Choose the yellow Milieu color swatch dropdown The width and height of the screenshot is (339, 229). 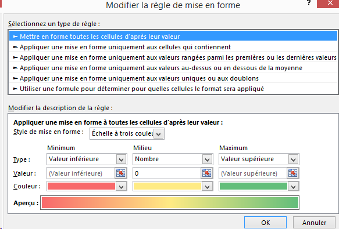(173, 186)
